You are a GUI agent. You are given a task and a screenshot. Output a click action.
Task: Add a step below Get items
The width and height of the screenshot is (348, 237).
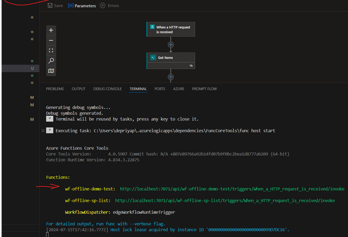170,77
